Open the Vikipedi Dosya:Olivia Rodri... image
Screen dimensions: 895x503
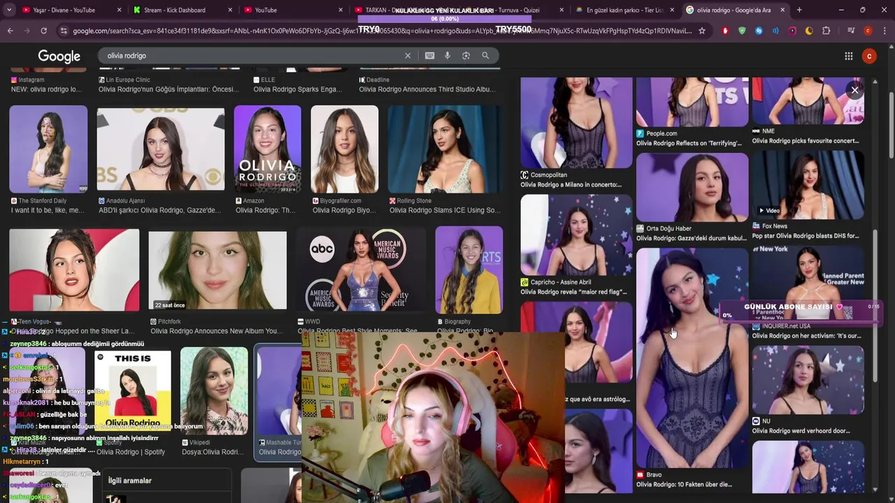point(214,391)
